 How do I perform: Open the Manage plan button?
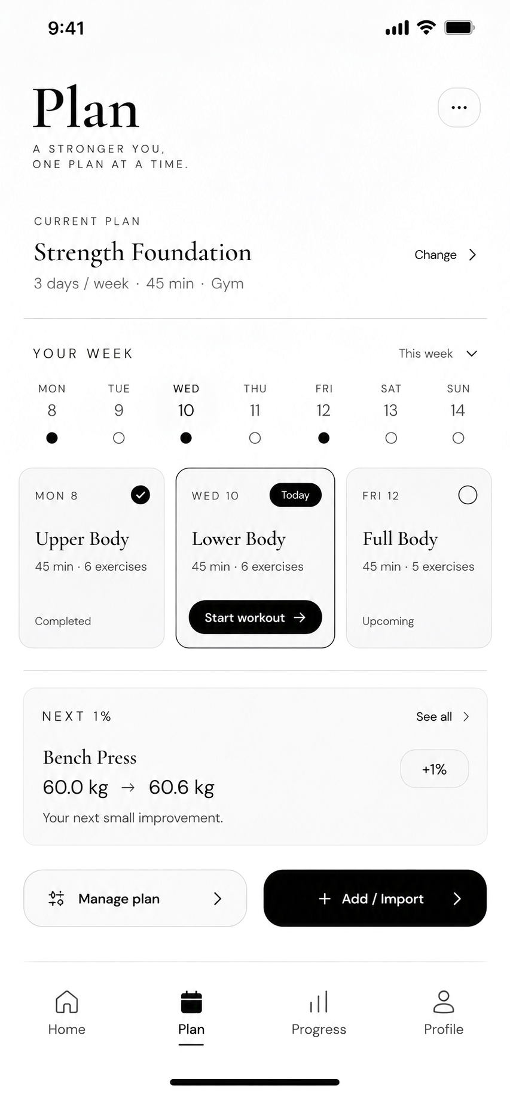pyautogui.click(x=135, y=898)
